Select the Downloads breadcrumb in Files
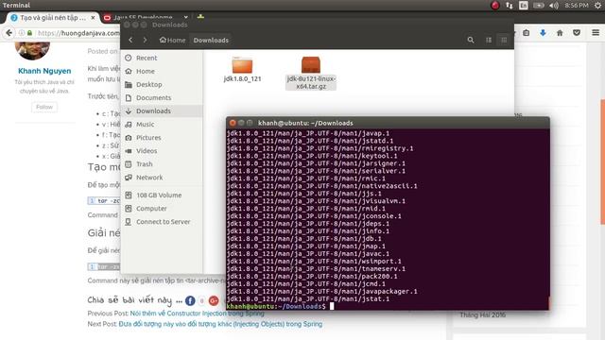The width and height of the screenshot is (605, 340). (211, 40)
